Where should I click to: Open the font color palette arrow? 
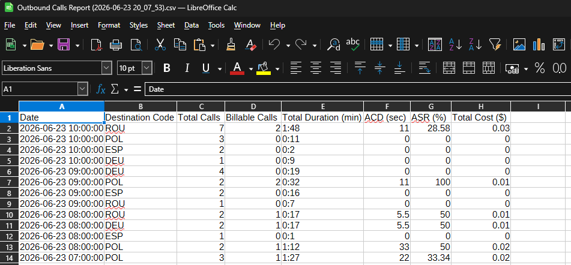[251, 69]
